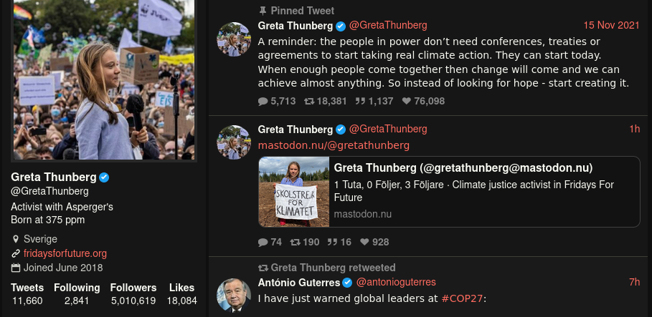This screenshot has width=652, height=317.
Task: Open the Likes count of 18,084
Action: (182, 294)
